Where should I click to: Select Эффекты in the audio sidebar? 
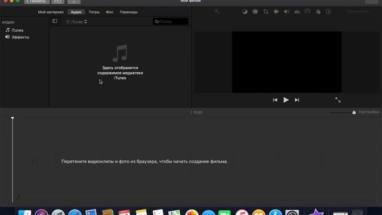[17, 37]
